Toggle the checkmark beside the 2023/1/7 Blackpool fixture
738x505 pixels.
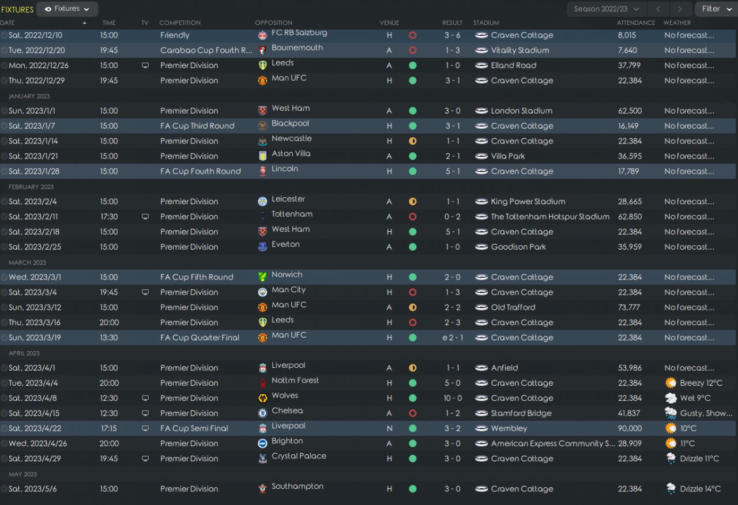point(4,126)
